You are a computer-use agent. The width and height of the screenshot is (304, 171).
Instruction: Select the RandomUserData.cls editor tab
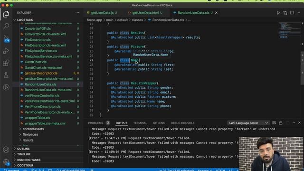193,13
